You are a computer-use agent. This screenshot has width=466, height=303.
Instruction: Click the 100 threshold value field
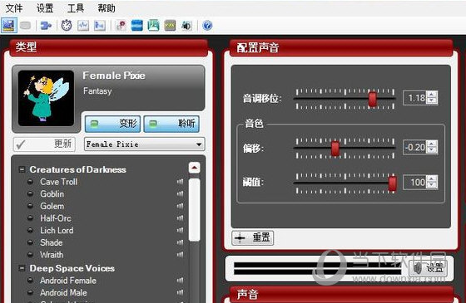(415, 182)
